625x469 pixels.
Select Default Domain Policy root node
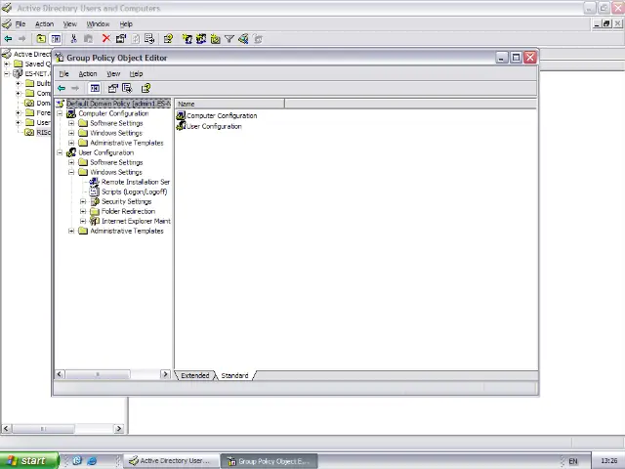(x=118, y=104)
